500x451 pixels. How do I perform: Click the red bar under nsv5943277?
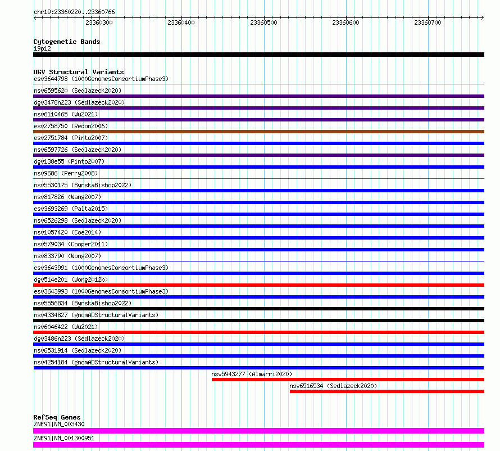348,380
